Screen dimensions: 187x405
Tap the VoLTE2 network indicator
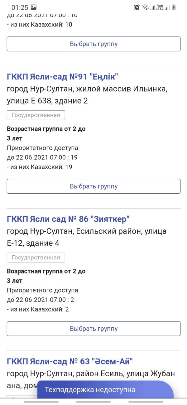[160, 7]
